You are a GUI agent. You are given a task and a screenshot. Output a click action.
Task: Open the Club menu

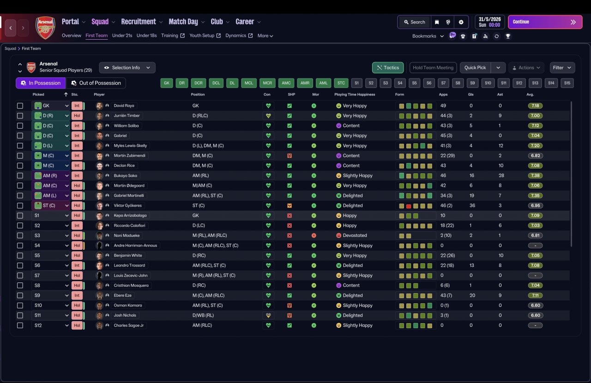point(220,22)
